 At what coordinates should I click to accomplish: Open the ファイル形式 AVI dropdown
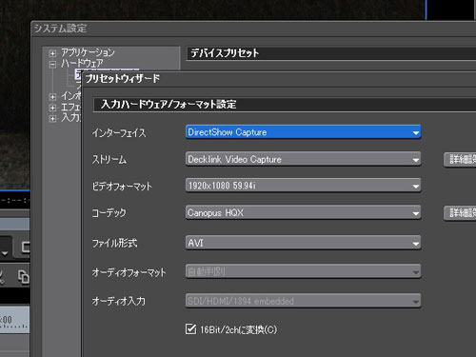tap(303, 243)
